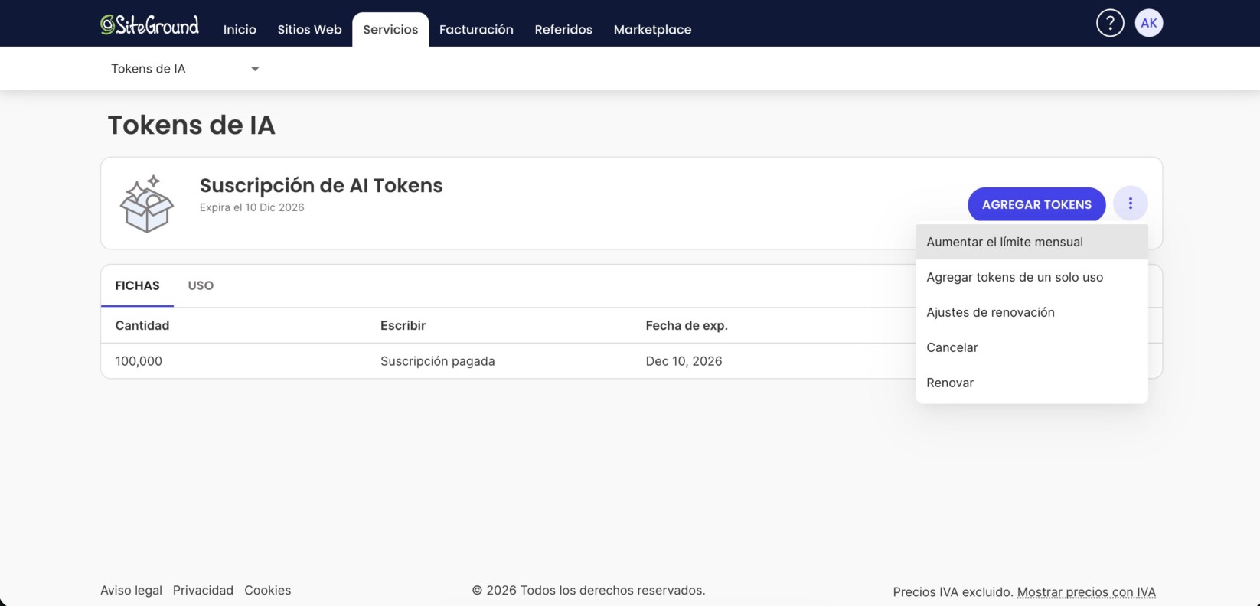Open the Marketplace tab
Screen dimensions: 1260x606
point(652,29)
